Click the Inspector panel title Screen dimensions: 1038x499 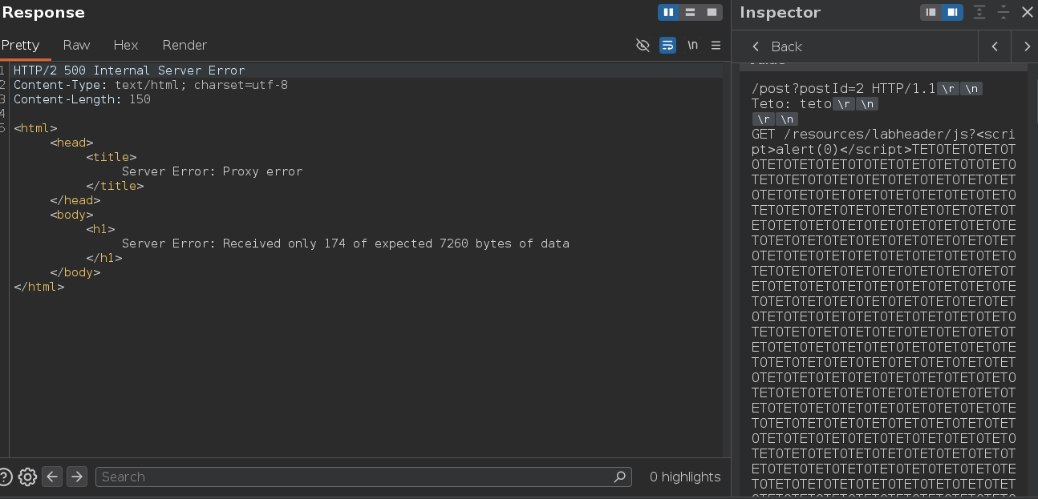pyautogui.click(x=780, y=13)
